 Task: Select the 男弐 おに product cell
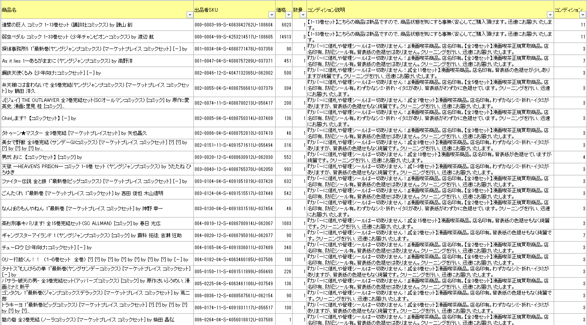pos(97,157)
